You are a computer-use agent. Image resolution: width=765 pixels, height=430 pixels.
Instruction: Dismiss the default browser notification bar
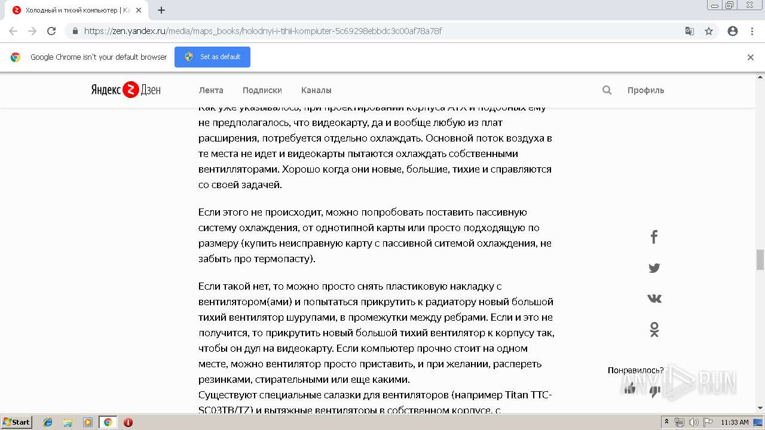751,57
